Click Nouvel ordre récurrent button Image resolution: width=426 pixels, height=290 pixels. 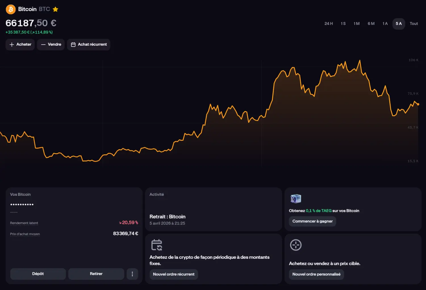tap(174, 274)
